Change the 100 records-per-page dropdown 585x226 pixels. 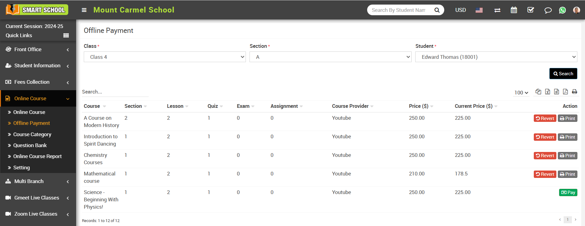[521, 93]
